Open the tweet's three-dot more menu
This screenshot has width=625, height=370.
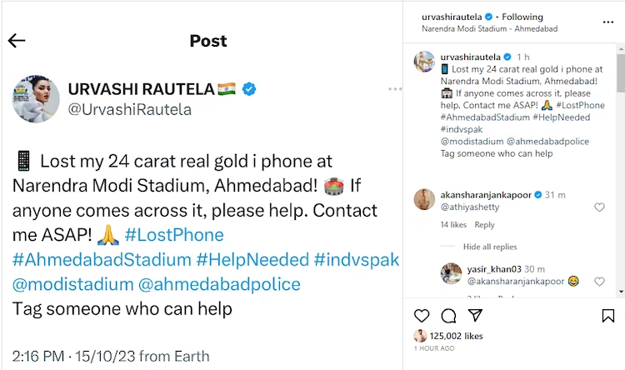coord(394,89)
